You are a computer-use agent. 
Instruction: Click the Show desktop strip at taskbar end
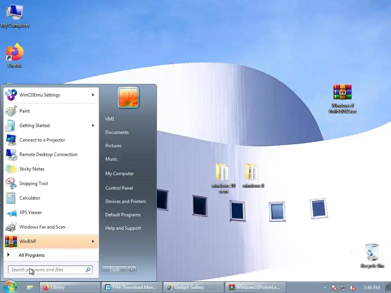(388, 288)
